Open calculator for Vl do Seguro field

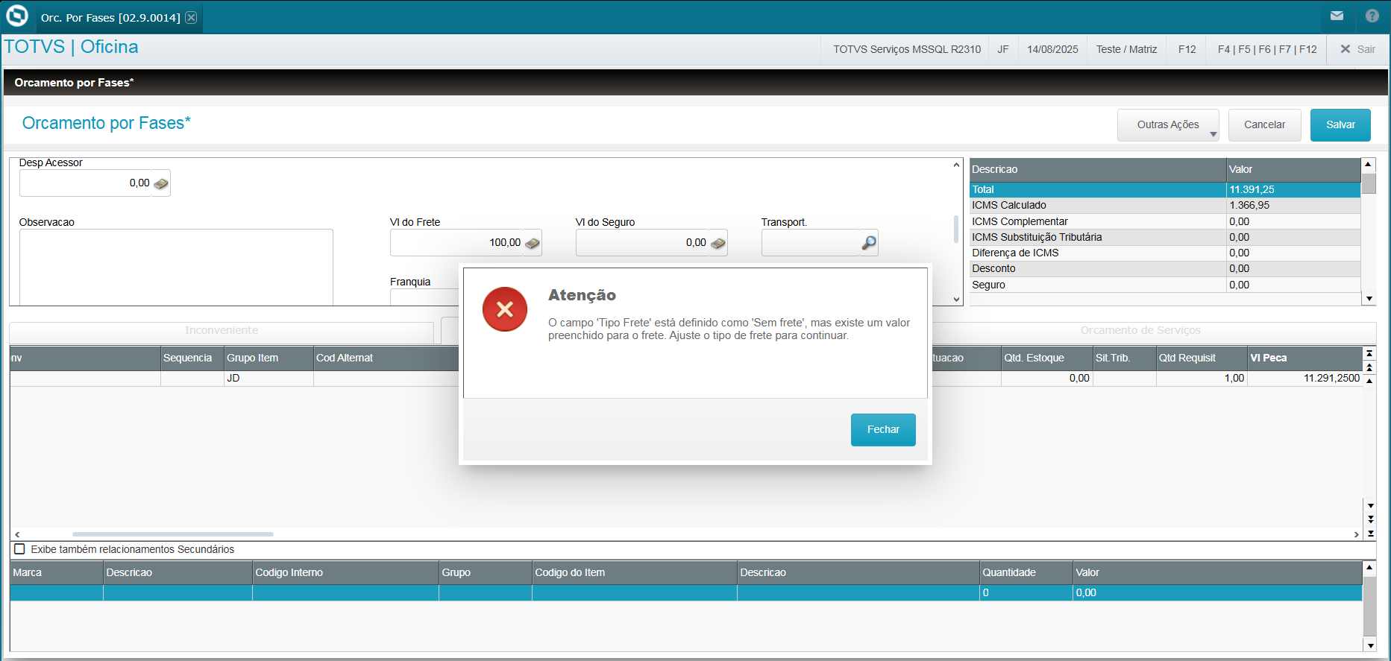[718, 243]
